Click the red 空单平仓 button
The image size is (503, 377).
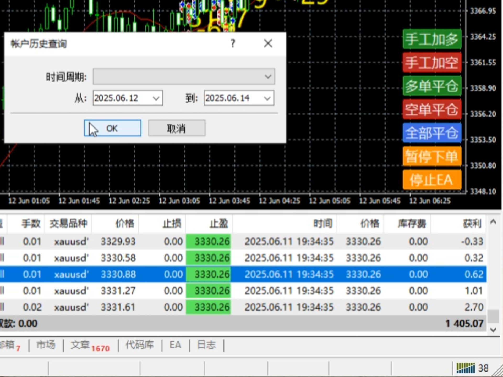[x=432, y=109]
